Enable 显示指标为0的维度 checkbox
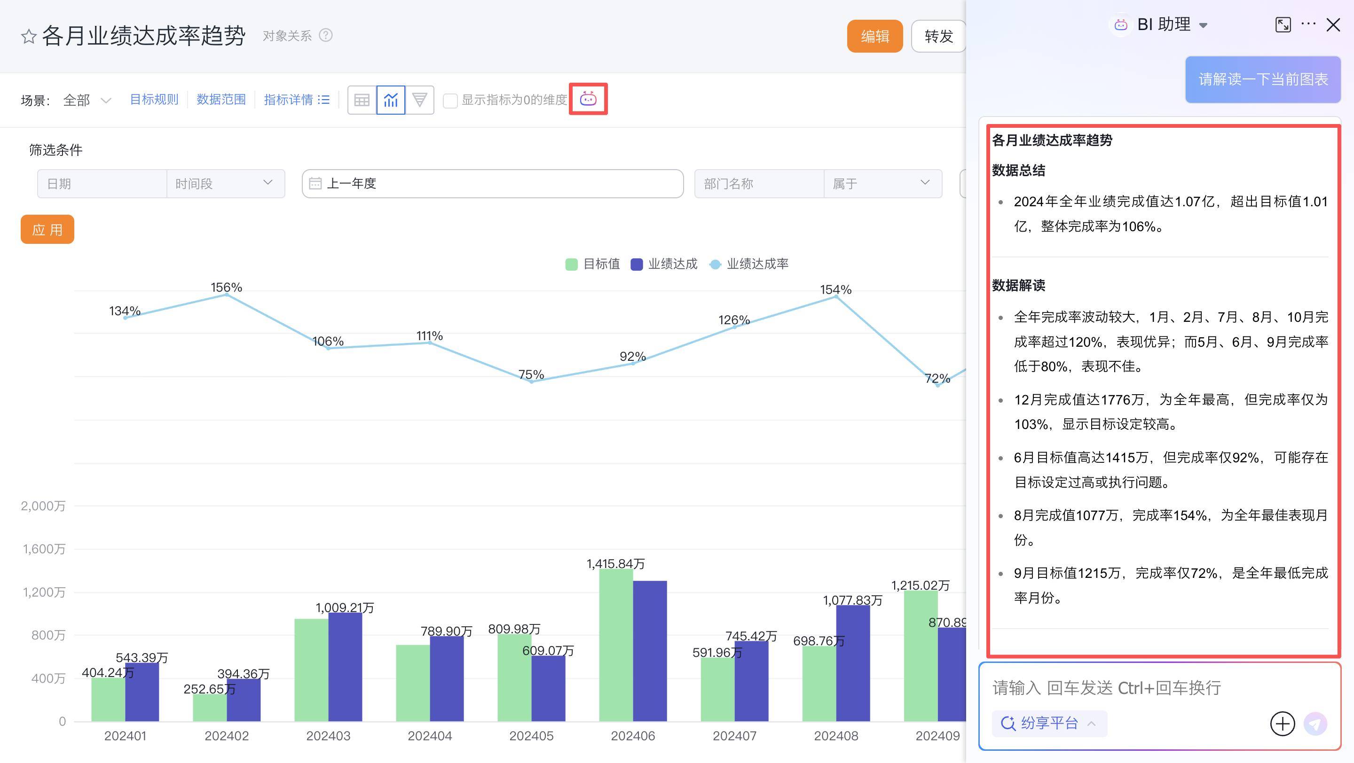The height and width of the screenshot is (763, 1354). (x=450, y=100)
